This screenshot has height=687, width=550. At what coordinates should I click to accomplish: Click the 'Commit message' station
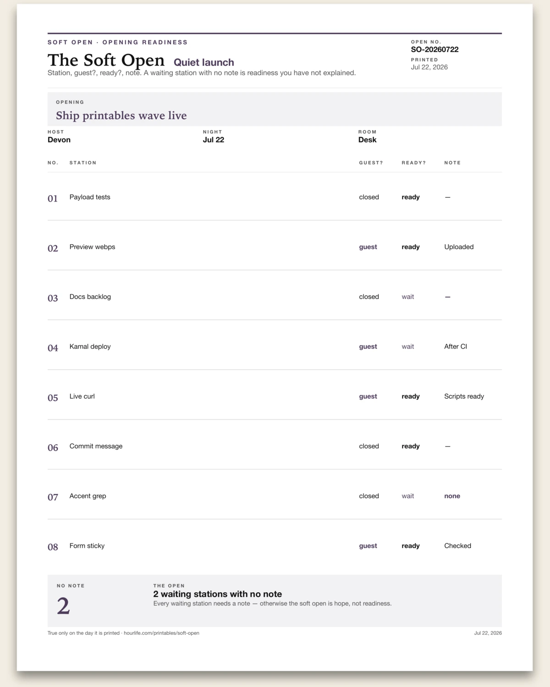click(96, 446)
